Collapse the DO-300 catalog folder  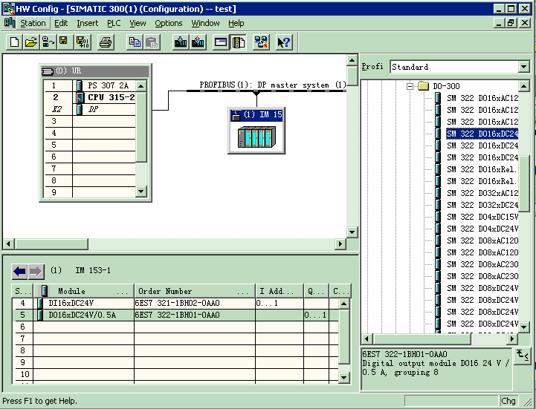pyautogui.click(x=410, y=86)
